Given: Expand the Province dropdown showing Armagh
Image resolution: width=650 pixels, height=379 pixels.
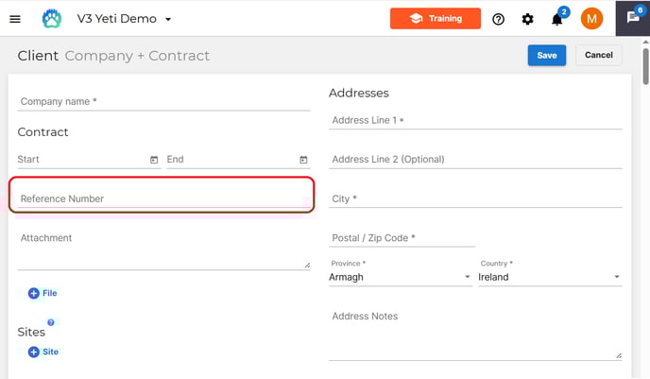Looking at the screenshot, I should click(x=401, y=277).
